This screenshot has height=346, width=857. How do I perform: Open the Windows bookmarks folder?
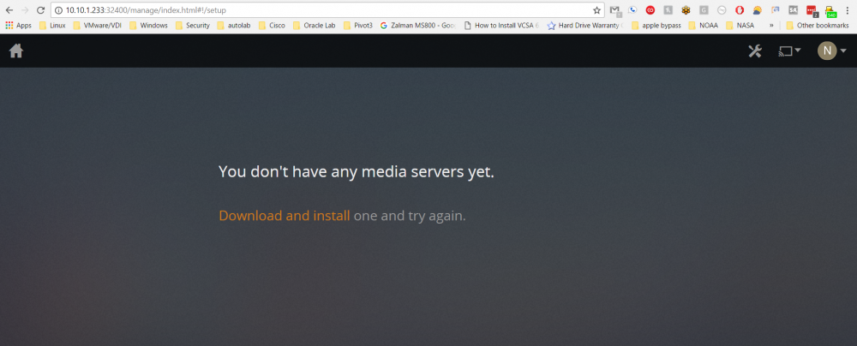[148, 25]
